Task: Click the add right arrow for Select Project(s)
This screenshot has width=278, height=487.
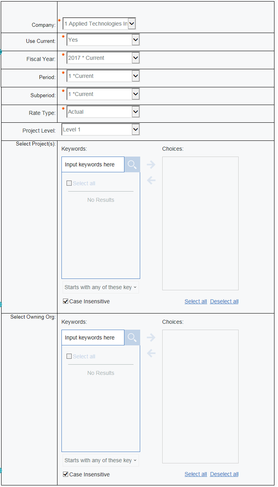Action: click(x=151, y=164)
